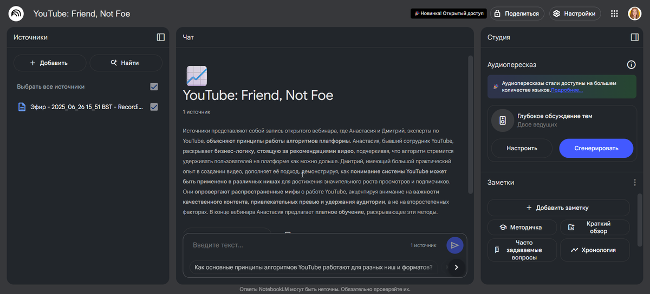The image size is (650, 294).
Task: Edit the notebook title in header
Action: click(x=82, y=14)
